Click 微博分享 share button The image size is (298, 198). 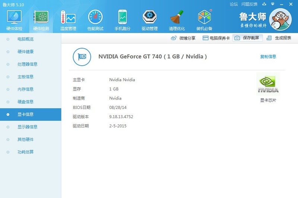click(x=183, y=38)
